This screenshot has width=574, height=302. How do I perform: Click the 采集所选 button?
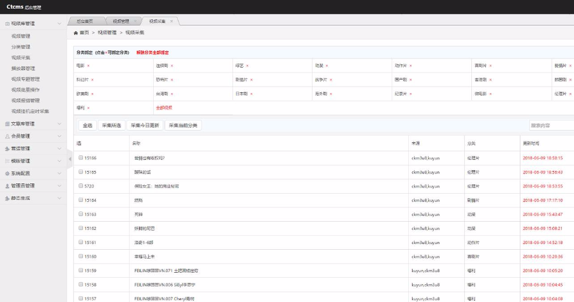point(112,126)
